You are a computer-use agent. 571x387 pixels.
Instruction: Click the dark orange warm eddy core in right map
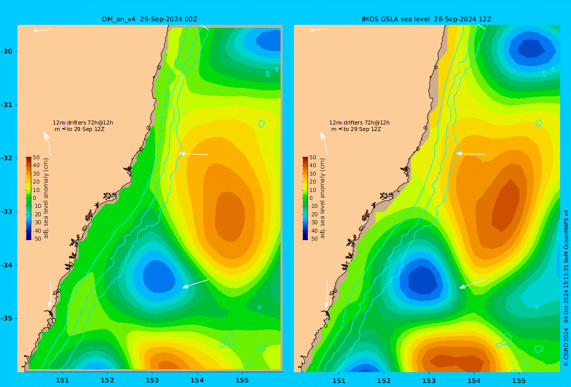pyautogui.click(x=506, y=205)
